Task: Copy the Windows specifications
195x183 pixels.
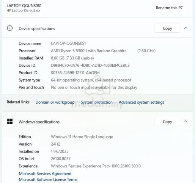Action: click(x=167, y=122)
